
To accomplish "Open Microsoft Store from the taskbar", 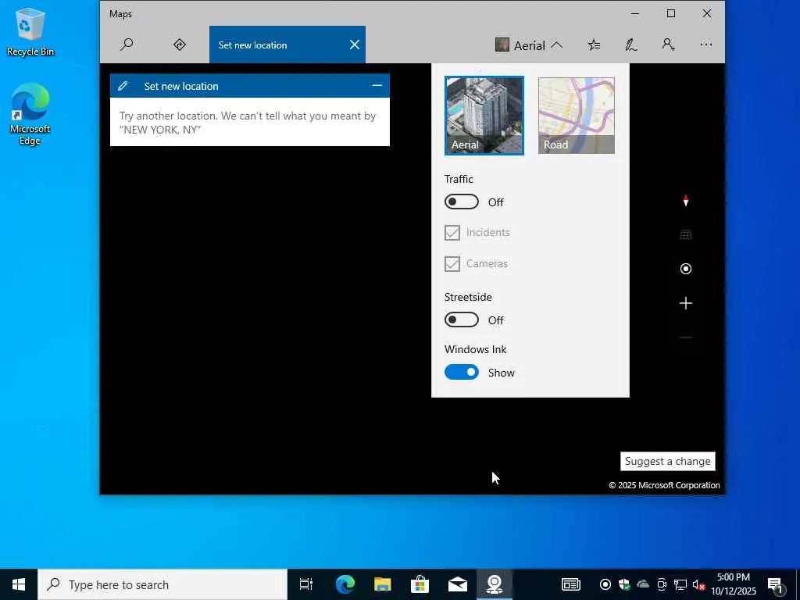I will (x=420, y=584).
